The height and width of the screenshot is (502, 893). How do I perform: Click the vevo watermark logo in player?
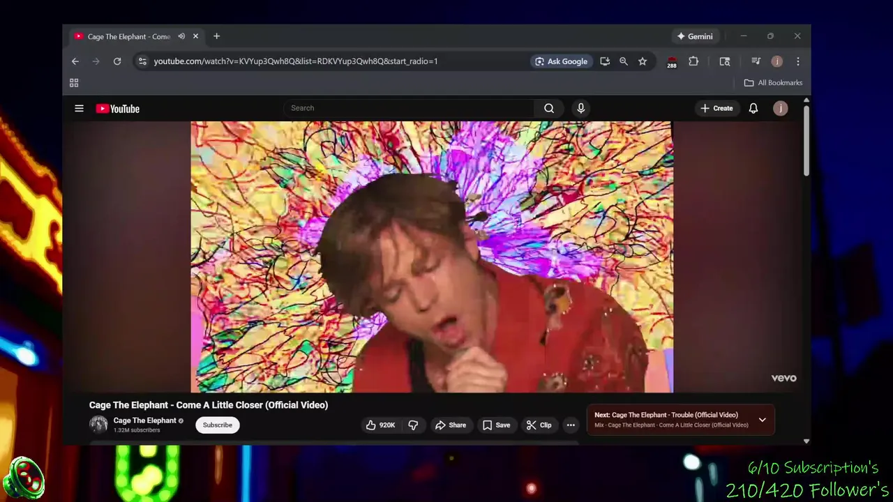click(x=783, y=378)
